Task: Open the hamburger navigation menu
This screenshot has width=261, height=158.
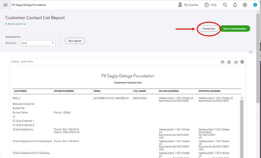Action: point(5,5)
